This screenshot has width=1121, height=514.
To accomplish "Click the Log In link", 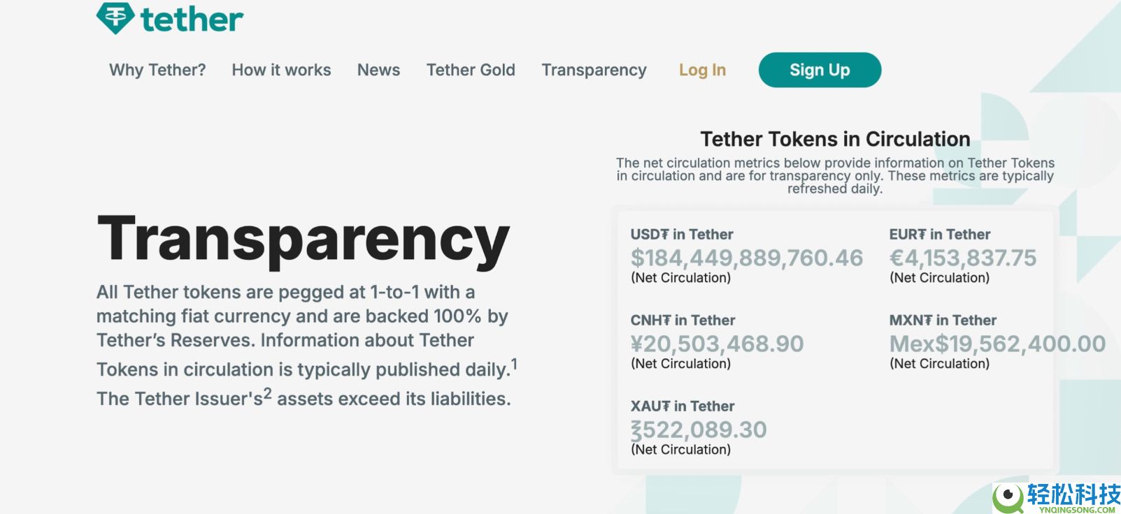I will coord(702,70).
